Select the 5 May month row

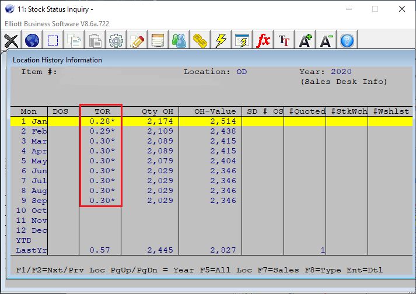click(211, 161)
